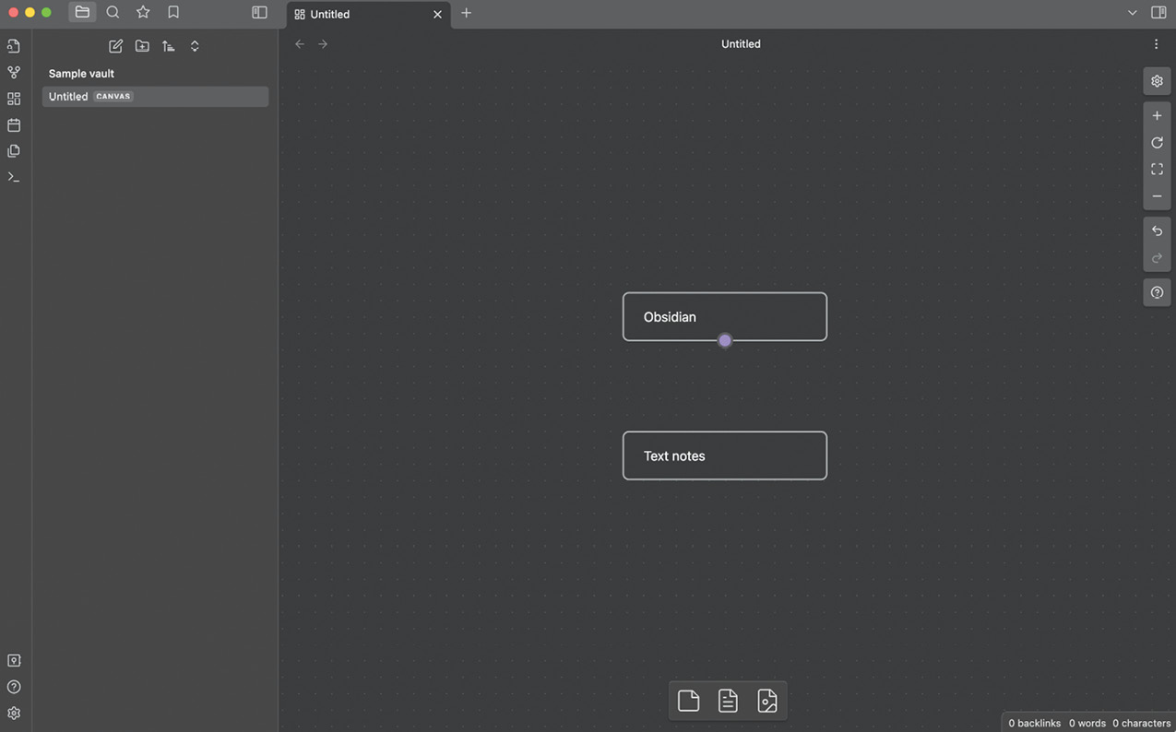Create a new folder in explorer
Viewport: 1176px width, 732px height.
pyautogui.click(x=142, y=46)
